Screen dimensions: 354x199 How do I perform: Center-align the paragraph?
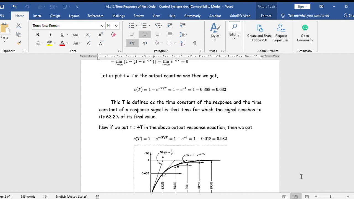pyautogui.click(x=145, y=35)
